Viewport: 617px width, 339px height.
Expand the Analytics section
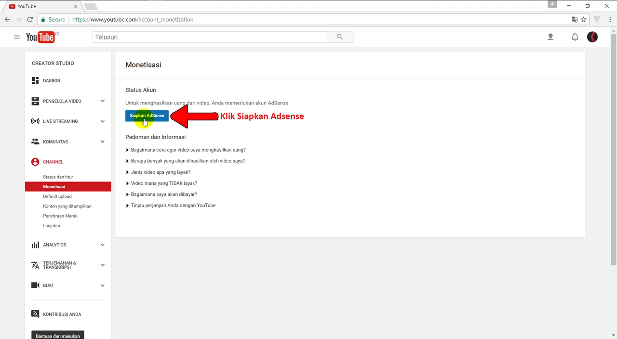pos(103,245)
